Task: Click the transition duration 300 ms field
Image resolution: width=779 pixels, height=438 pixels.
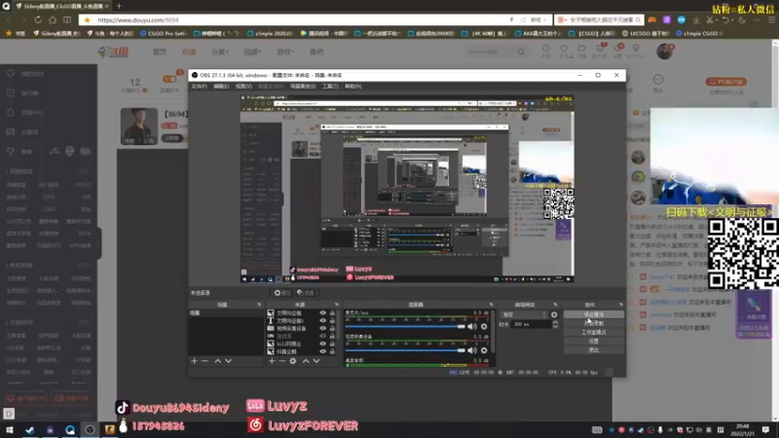Action: point(531,324)
